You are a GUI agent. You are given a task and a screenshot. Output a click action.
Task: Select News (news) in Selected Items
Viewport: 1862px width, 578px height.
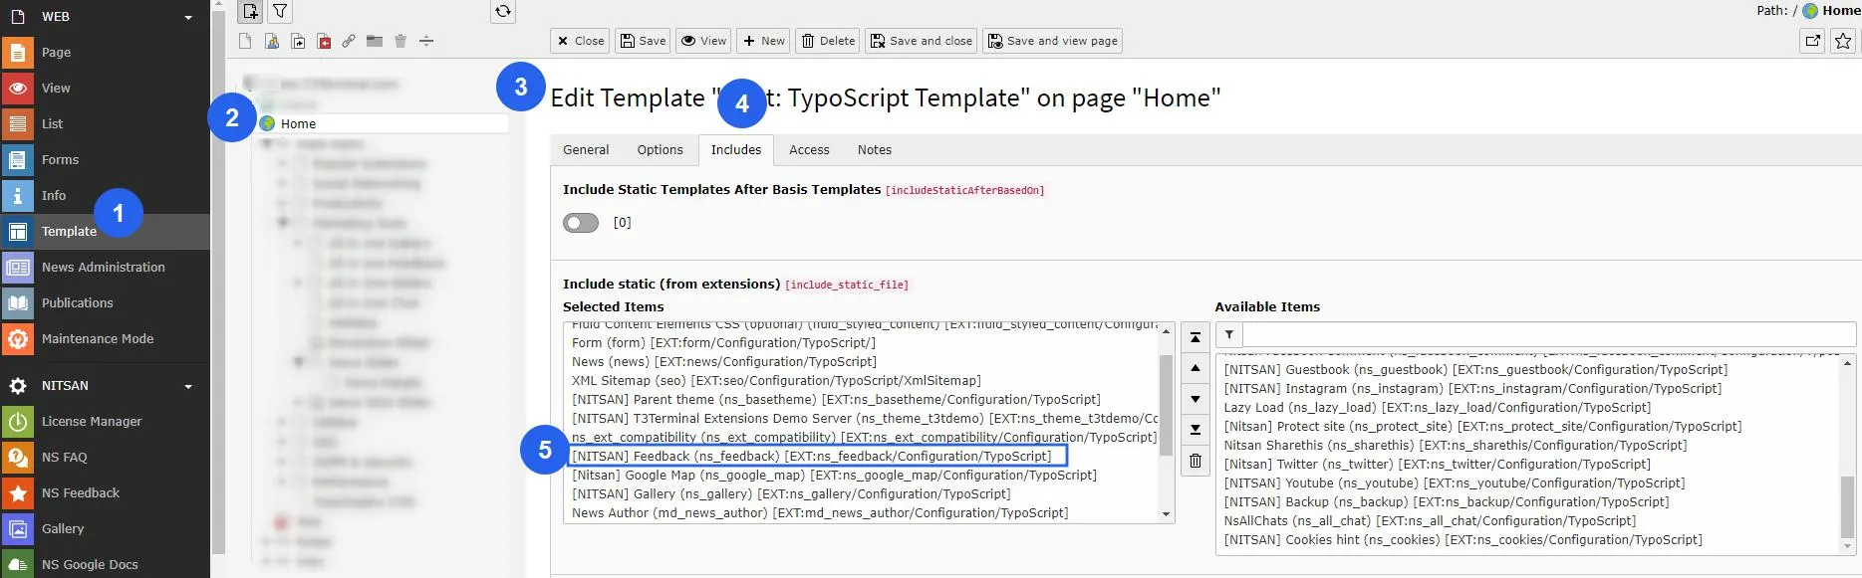(724, 362)
